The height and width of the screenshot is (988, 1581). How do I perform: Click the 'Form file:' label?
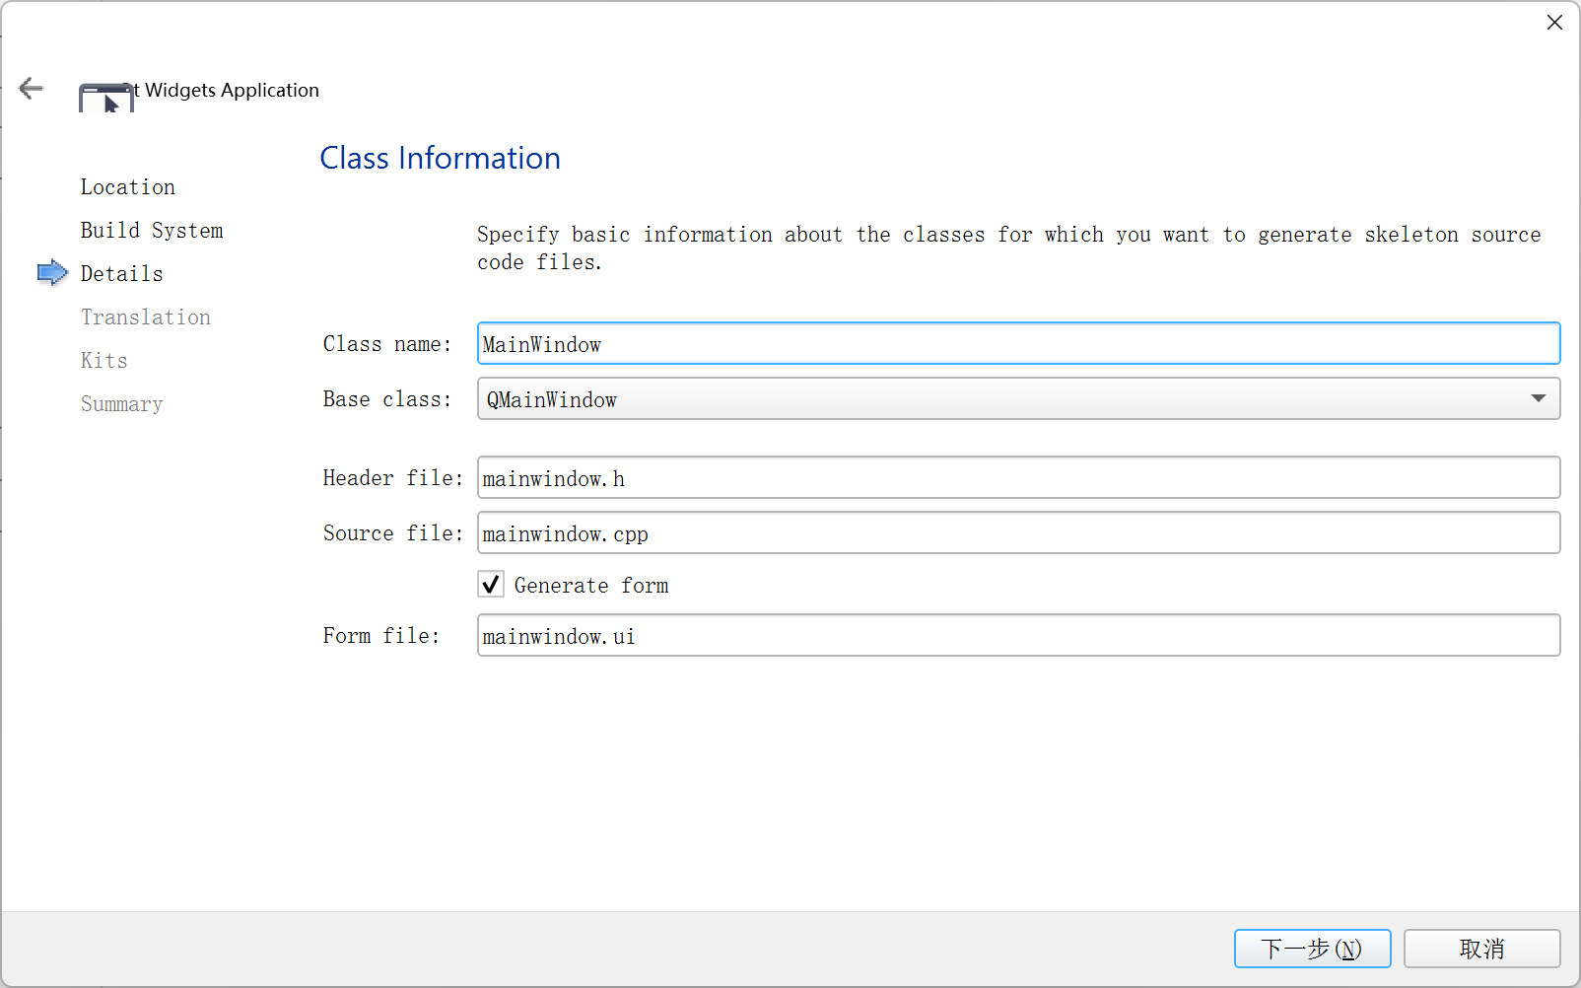[381, 636]
